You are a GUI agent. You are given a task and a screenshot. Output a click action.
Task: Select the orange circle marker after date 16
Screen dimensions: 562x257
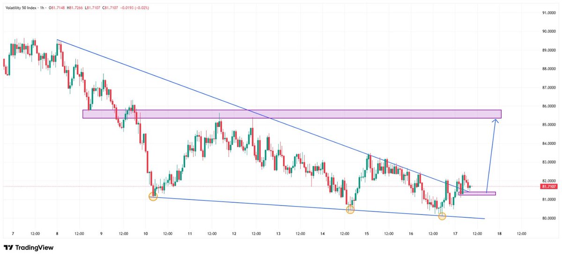(442, 216)
